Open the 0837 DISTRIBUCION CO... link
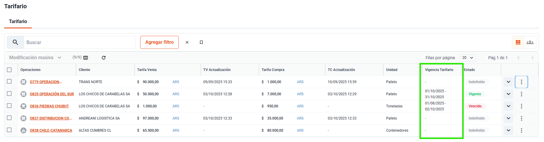The image size is (544, 142). tap(50, 118)
